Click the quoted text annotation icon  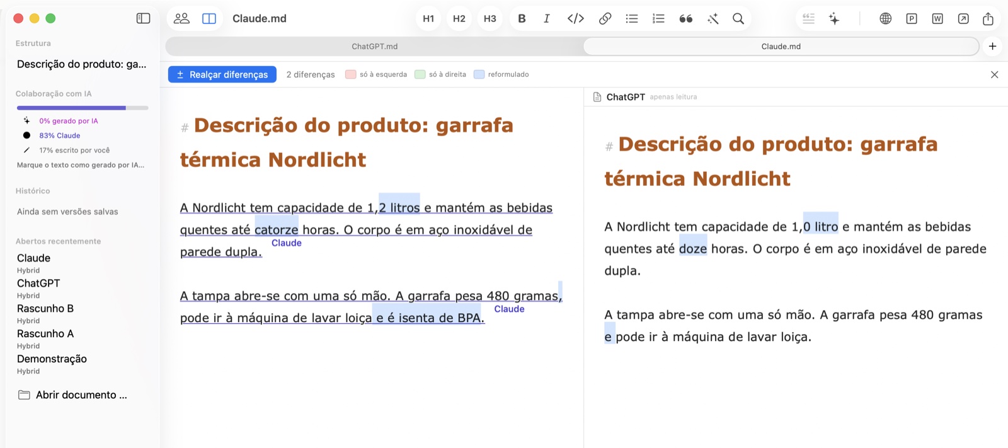click(x=809, y=18)
